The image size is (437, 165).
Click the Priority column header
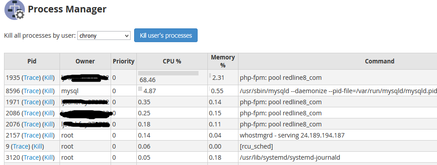123,61
